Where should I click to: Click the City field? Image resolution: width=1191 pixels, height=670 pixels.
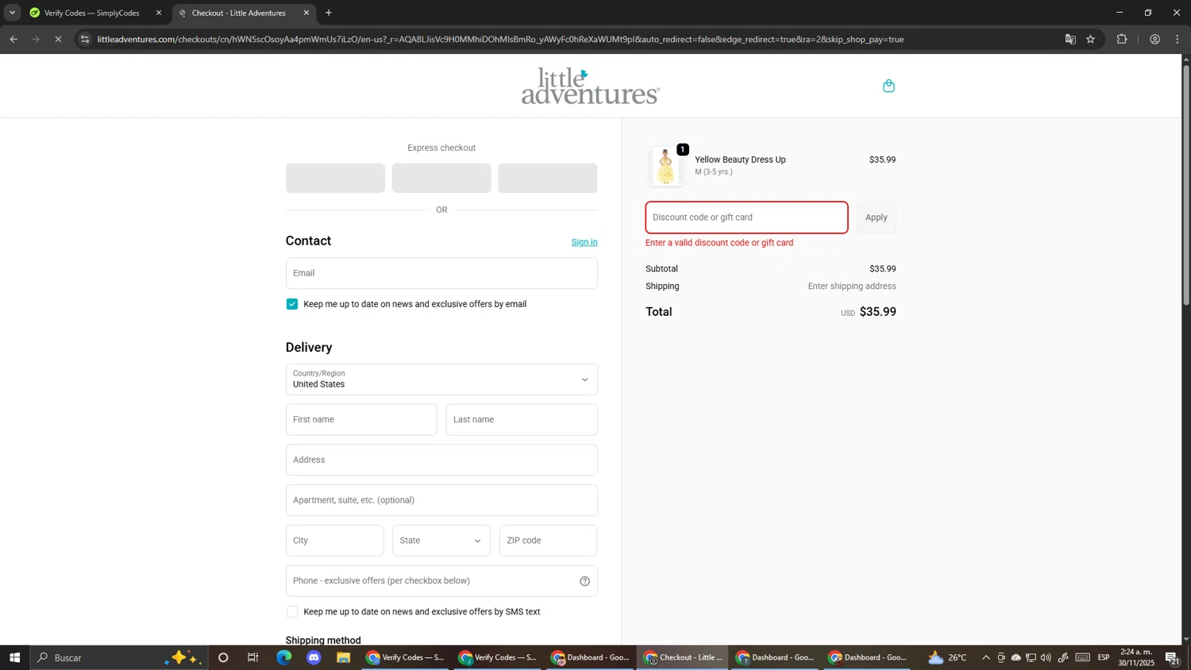click(x=334, y=541)
